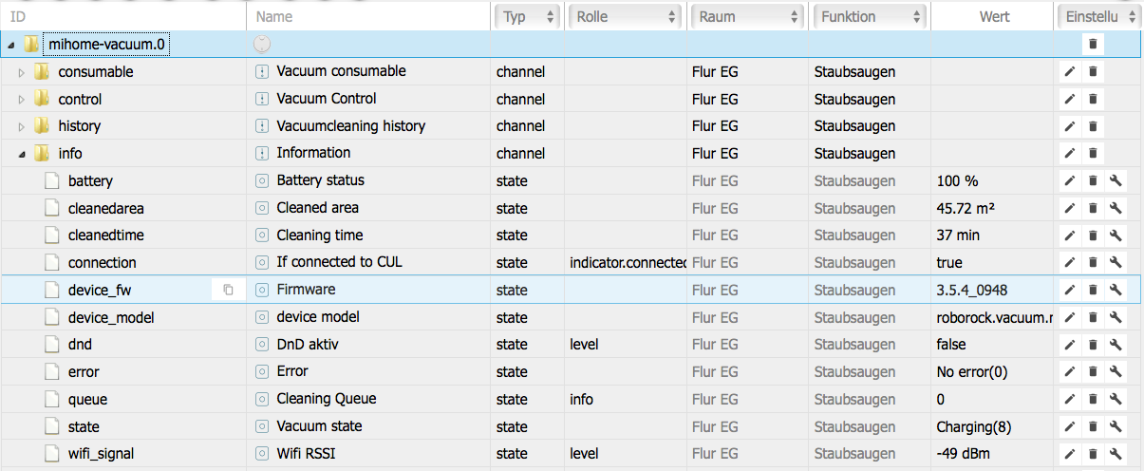Viewport: 1144px width, 471px height.
Task: Click trash icon for history channel
Action: click(x=1093, y=126)
